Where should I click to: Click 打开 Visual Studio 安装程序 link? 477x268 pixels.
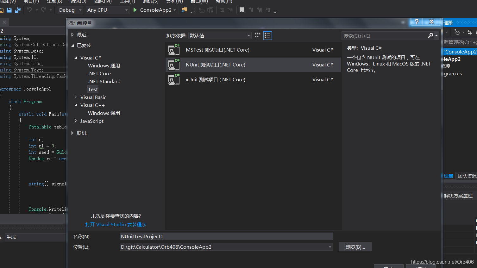(x=116, y=224)
